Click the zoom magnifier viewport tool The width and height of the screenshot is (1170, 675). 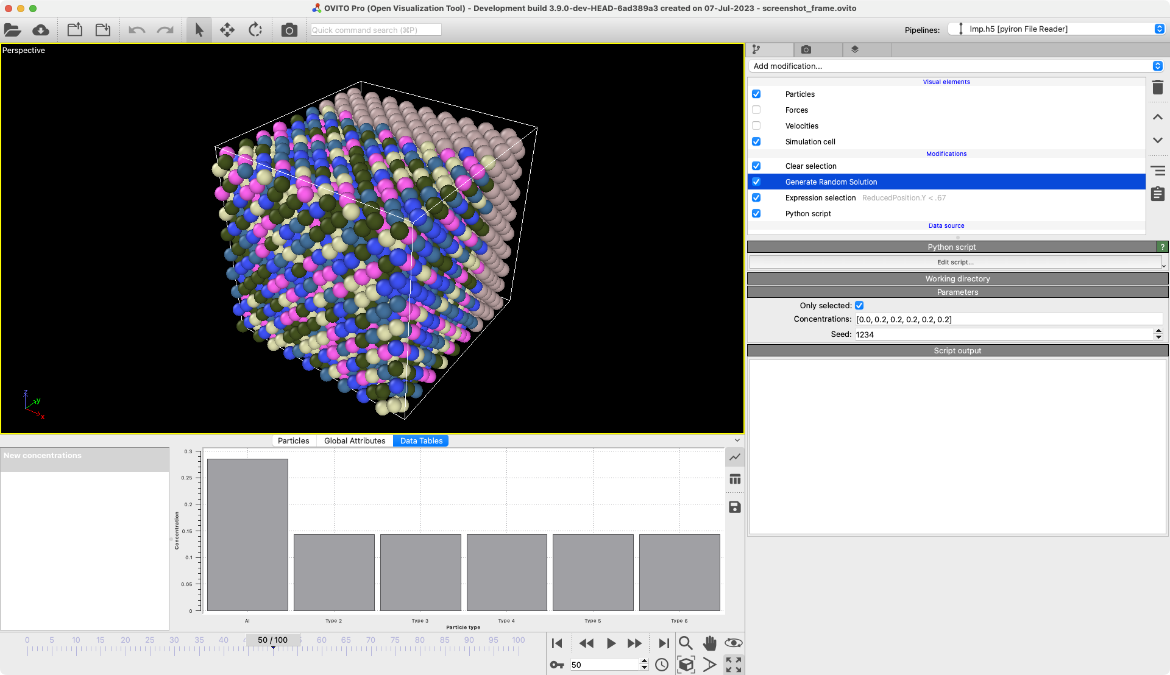[x=686, y=643]
